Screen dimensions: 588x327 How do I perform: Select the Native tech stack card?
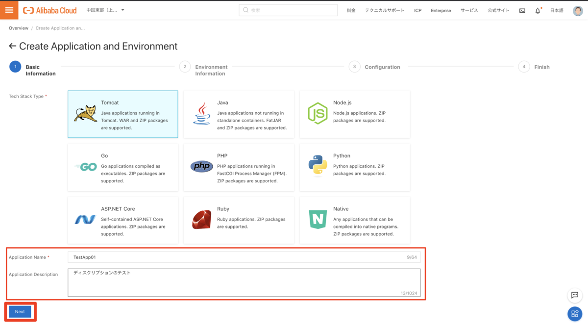[x=355, y=220]
